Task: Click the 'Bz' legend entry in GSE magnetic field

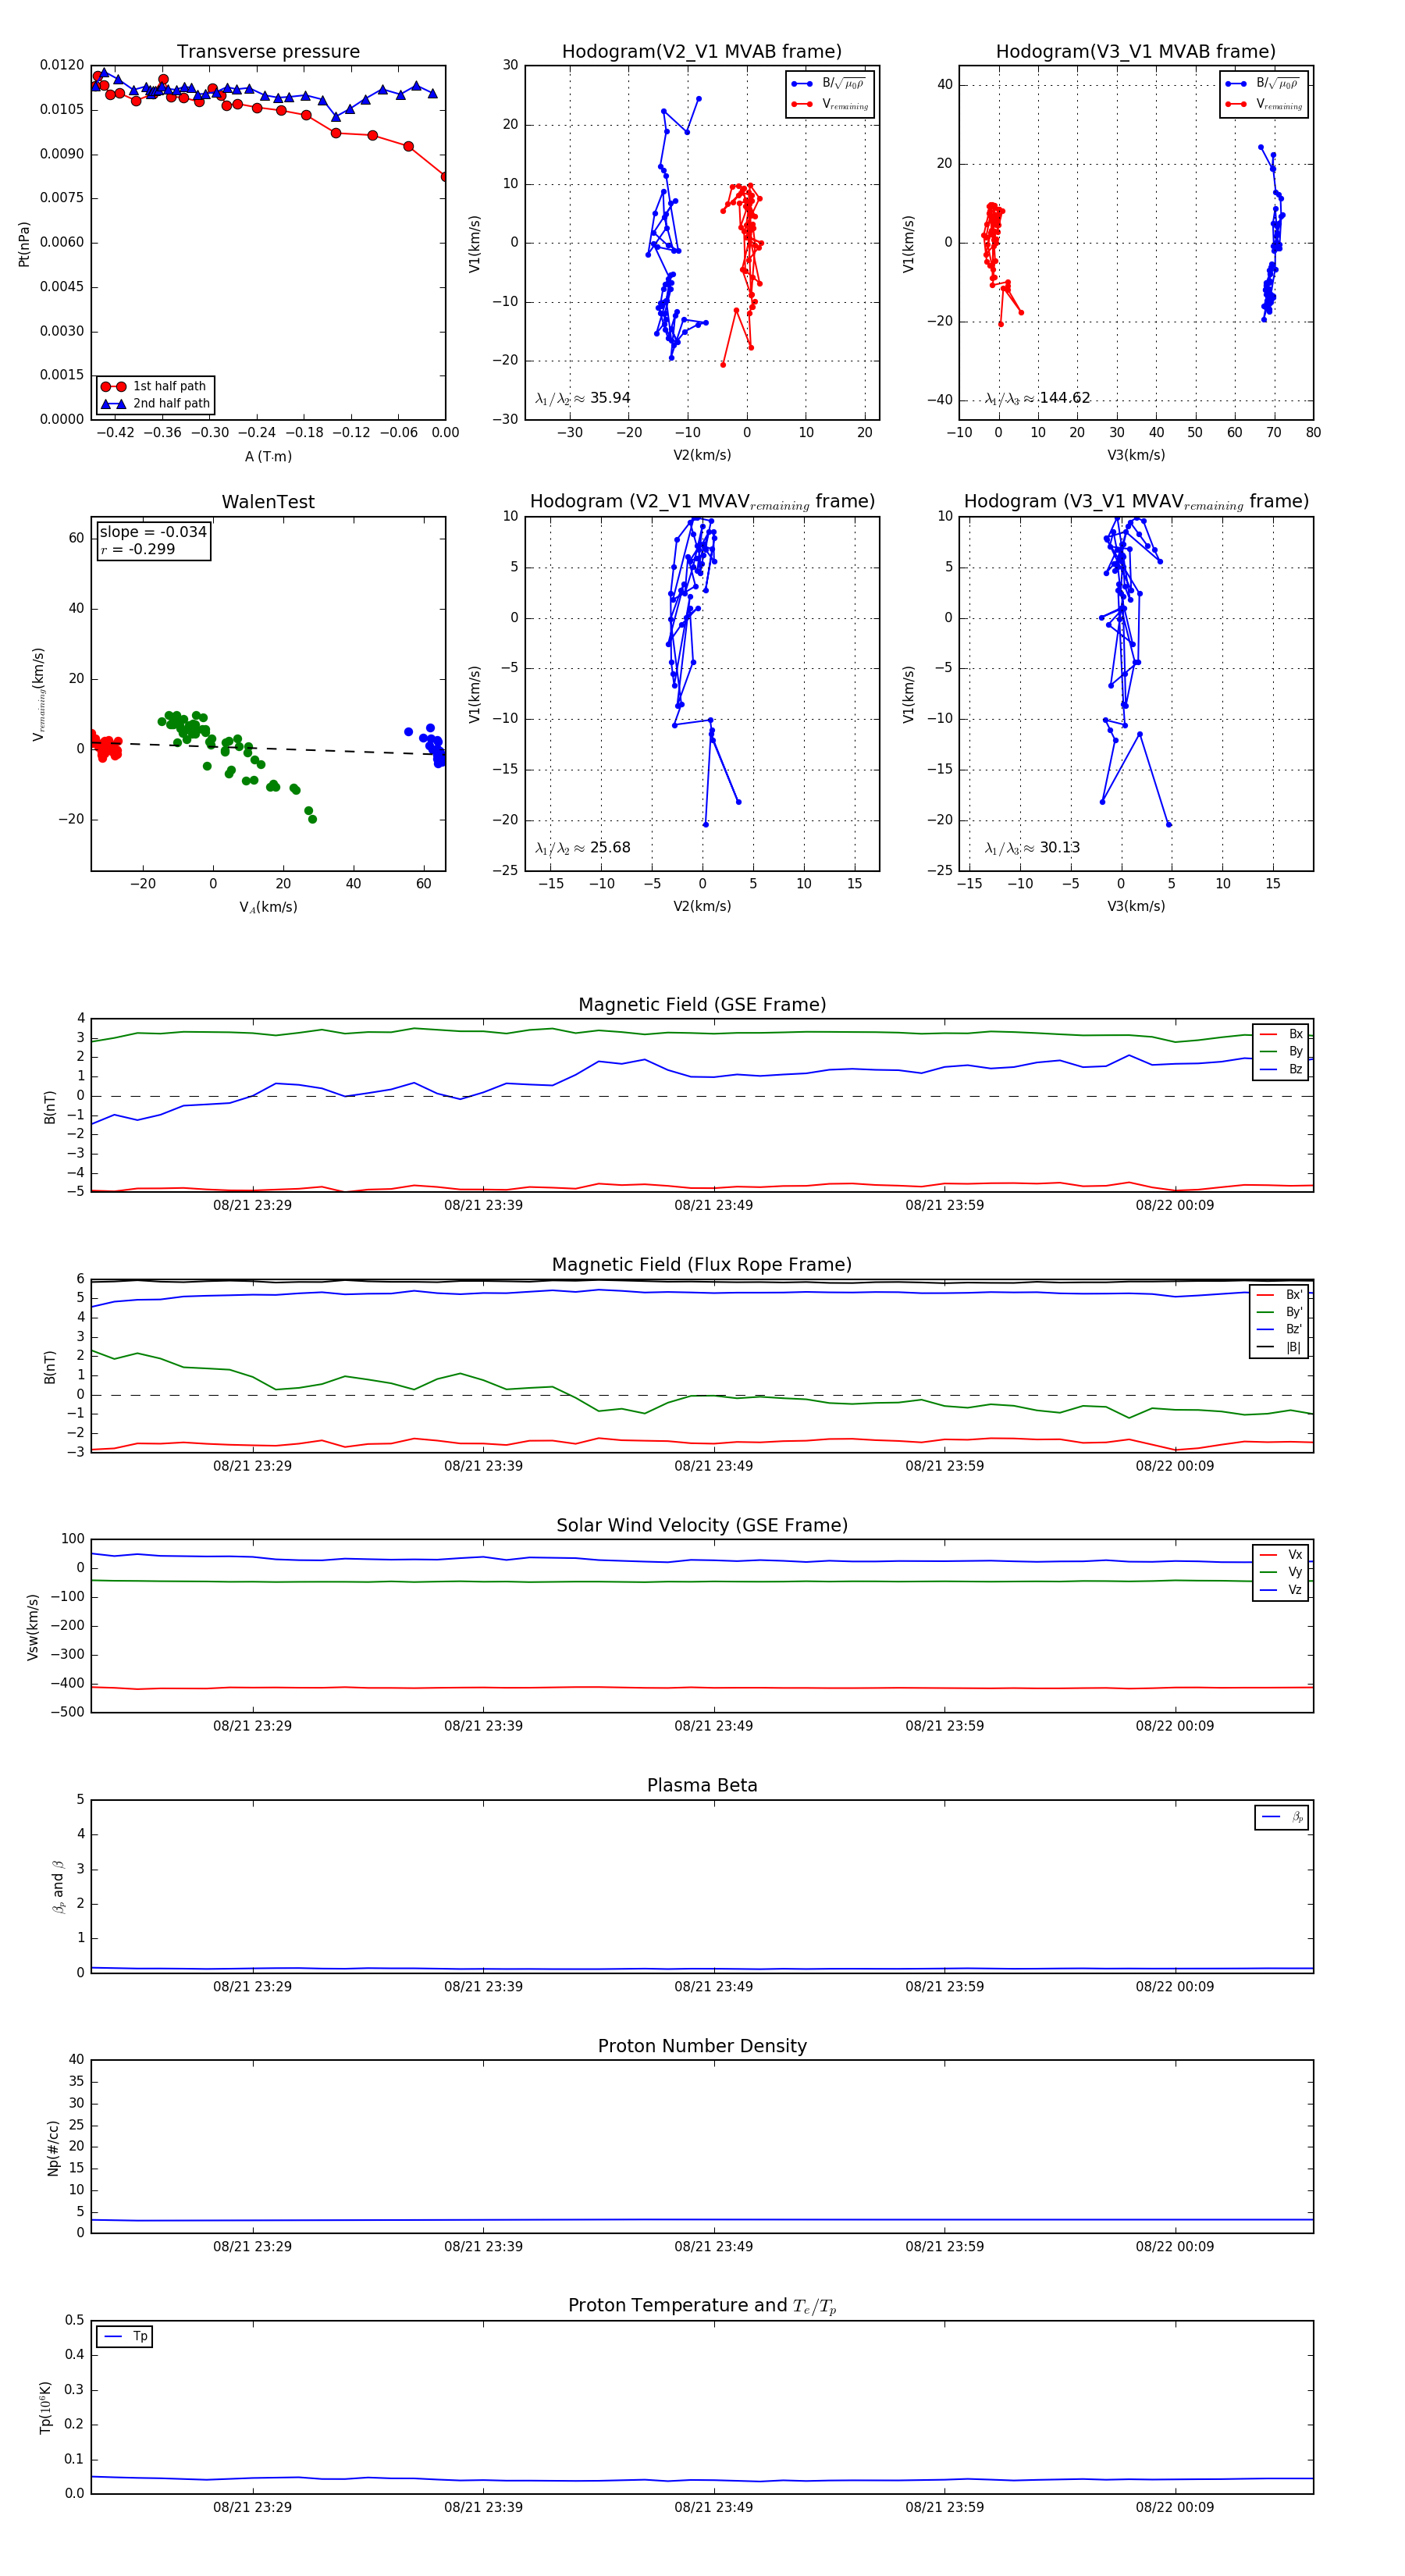Action: (x=1282, y=1069)
